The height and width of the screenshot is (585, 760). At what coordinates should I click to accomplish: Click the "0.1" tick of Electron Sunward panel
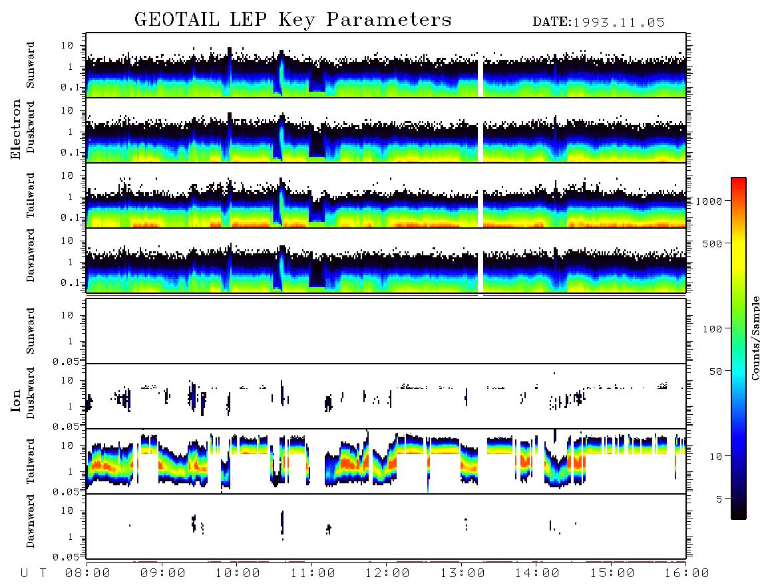[x=70, y=87]
